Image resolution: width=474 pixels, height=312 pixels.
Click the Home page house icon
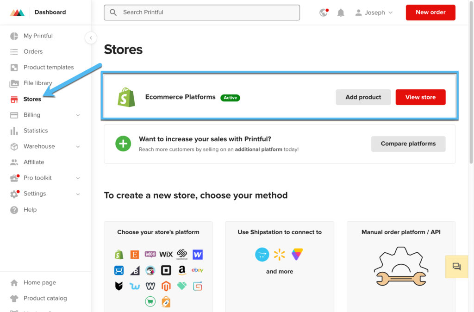coord(14,283)
